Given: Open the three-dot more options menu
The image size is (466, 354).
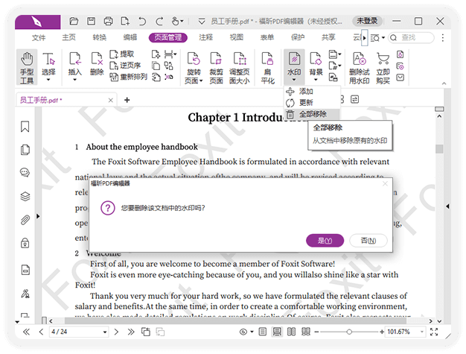Looking at the screenshot, I should click(x=443, y=37).
